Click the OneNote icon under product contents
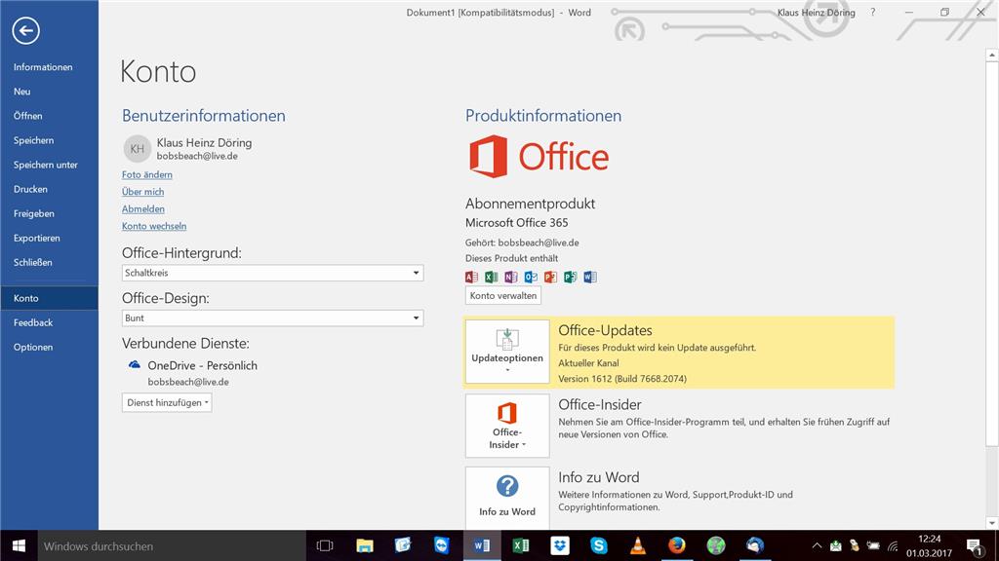The height and width of the screenshot is (561, 999). click(x=511, y=277)
